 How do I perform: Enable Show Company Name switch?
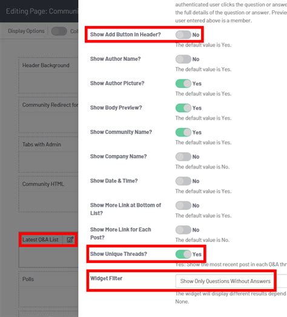coord(183,156)
